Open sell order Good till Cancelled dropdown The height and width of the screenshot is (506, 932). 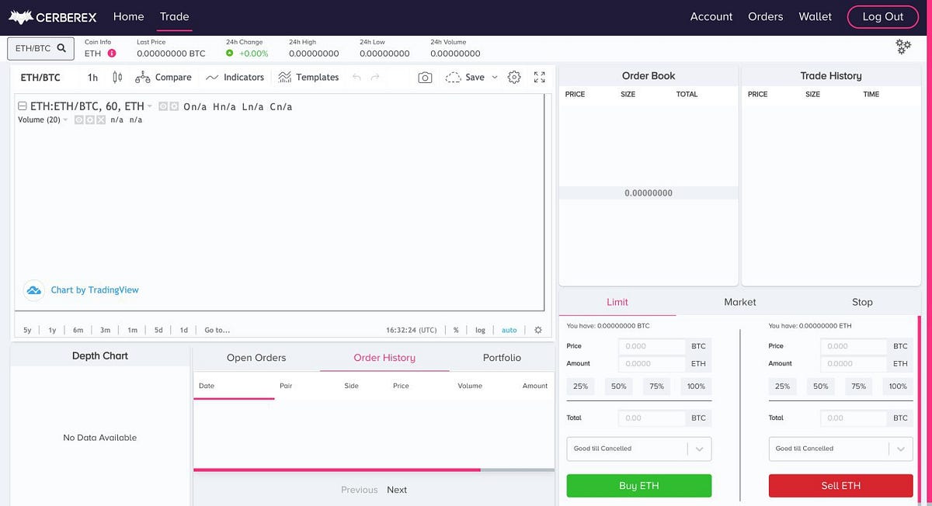(x=841, y=449)
